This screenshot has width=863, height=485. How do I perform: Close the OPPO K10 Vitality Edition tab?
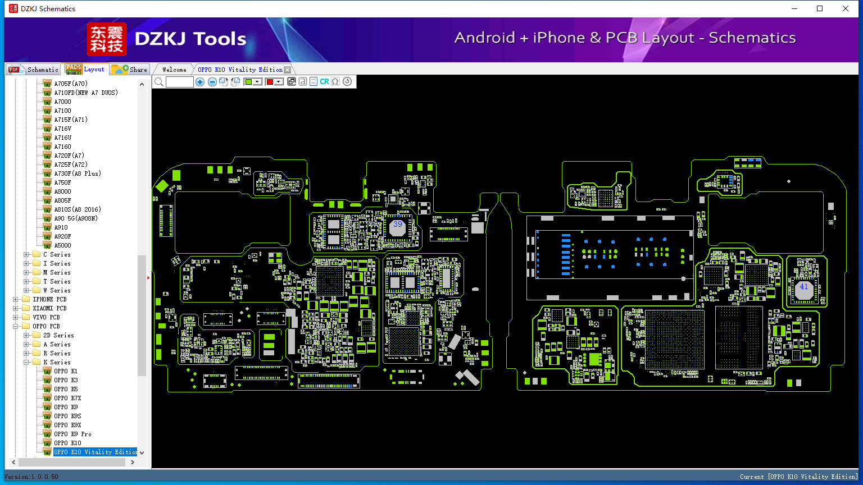[x=288, y=70]
